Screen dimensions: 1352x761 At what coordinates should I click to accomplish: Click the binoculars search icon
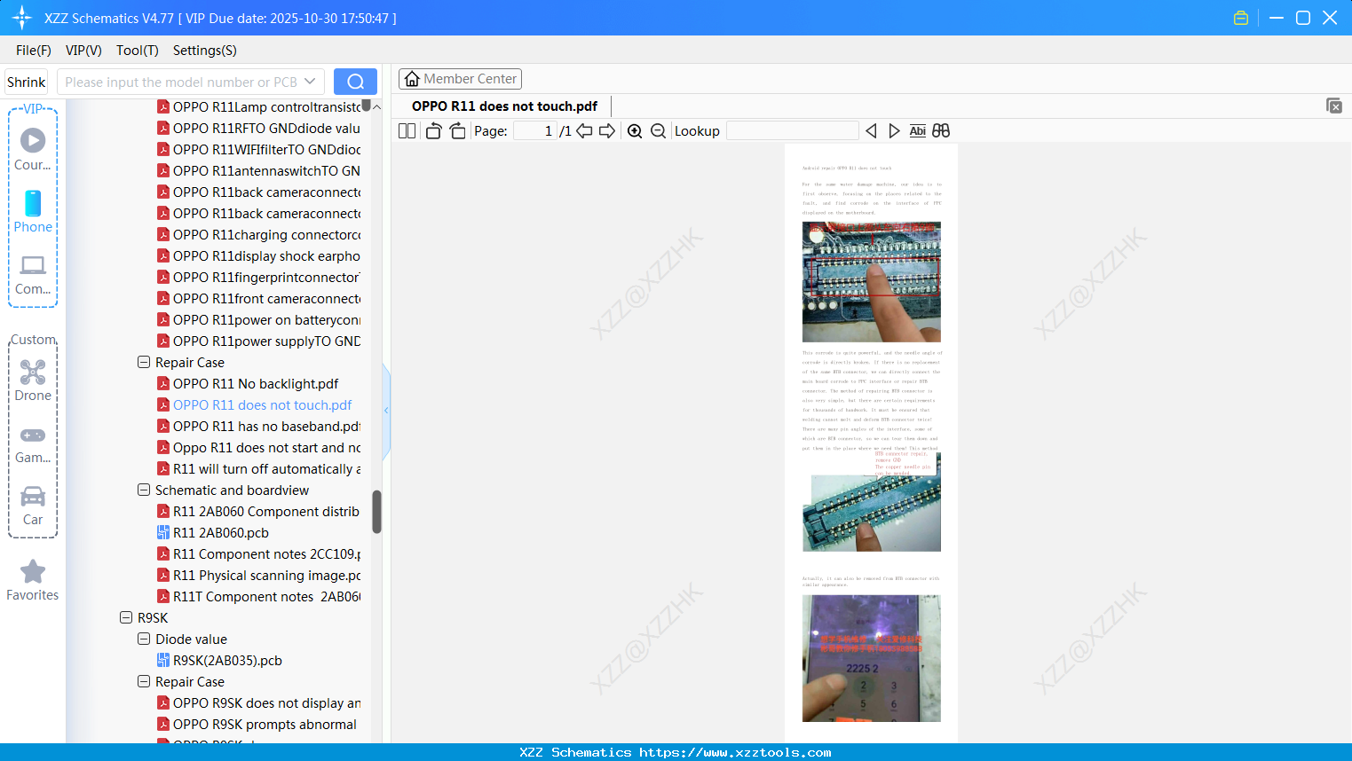point(941,131)
